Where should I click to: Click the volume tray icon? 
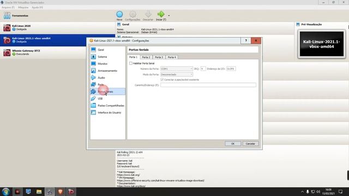tap(318, 192)
